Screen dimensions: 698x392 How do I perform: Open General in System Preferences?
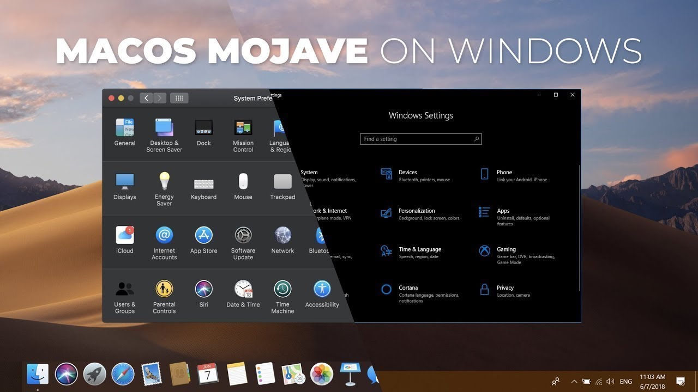coord(125,132)
